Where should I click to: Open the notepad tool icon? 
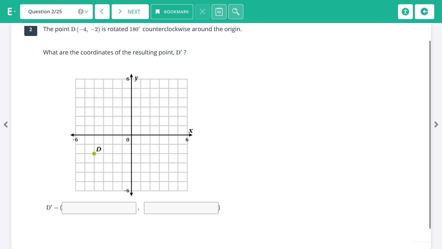pos(219,12)
